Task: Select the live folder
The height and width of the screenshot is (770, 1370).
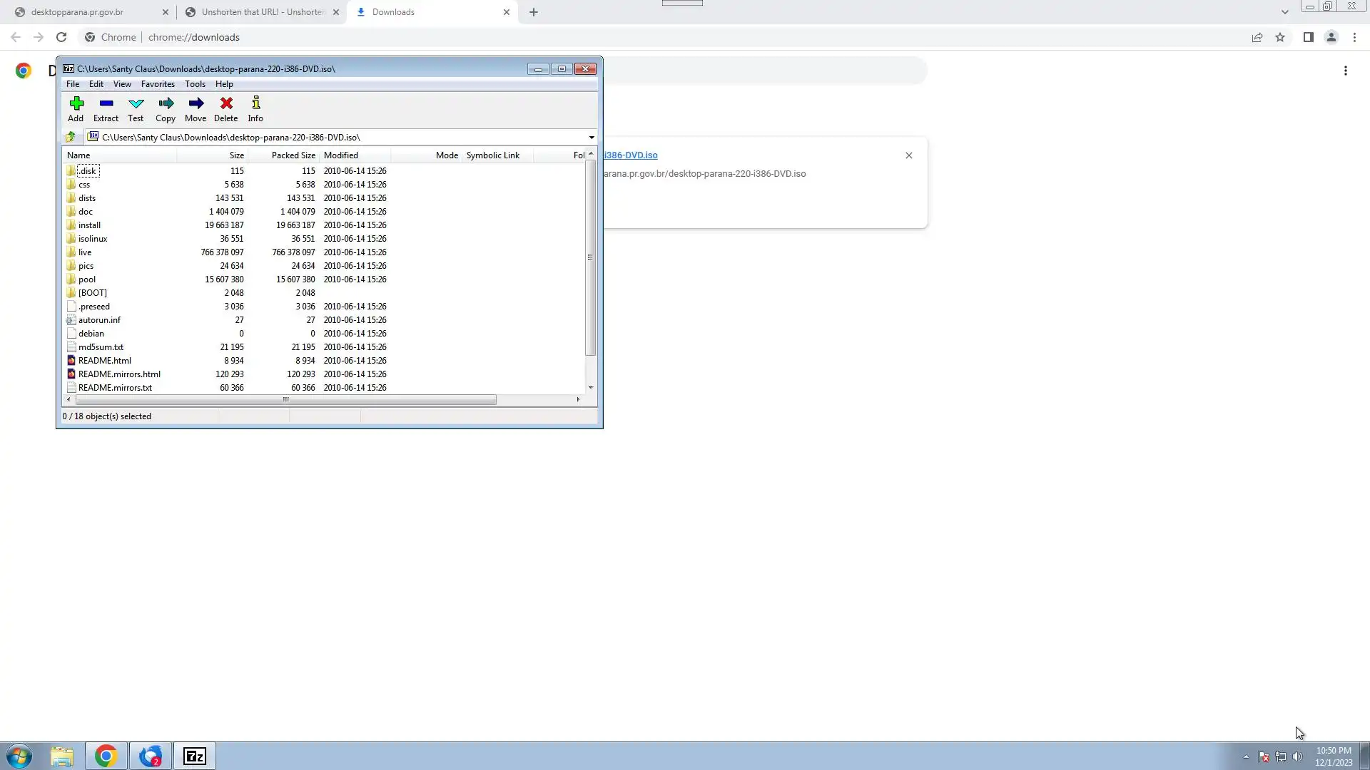Action: click(85, 252)
